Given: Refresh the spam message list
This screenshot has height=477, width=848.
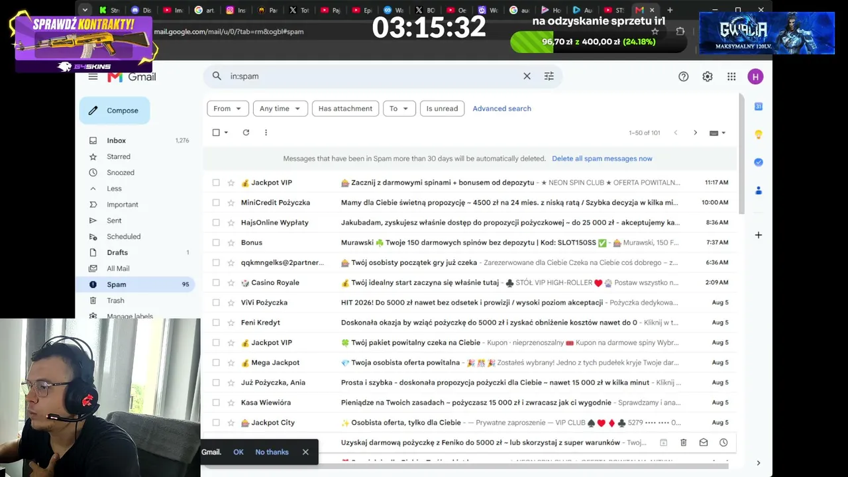Looking at the screenshot, I should click(246, 132).
